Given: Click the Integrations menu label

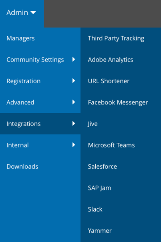Looking at the screenshot, I should [x=24, y=124].
